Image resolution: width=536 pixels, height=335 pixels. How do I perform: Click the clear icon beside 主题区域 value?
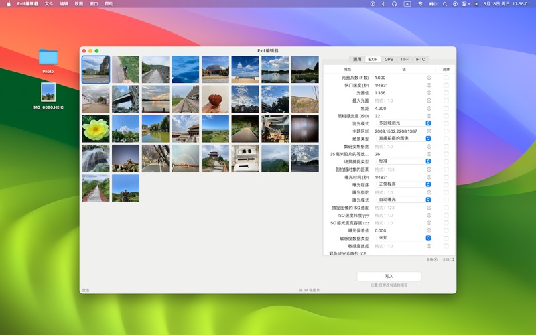pyautogui.click(x=429, y=131)
